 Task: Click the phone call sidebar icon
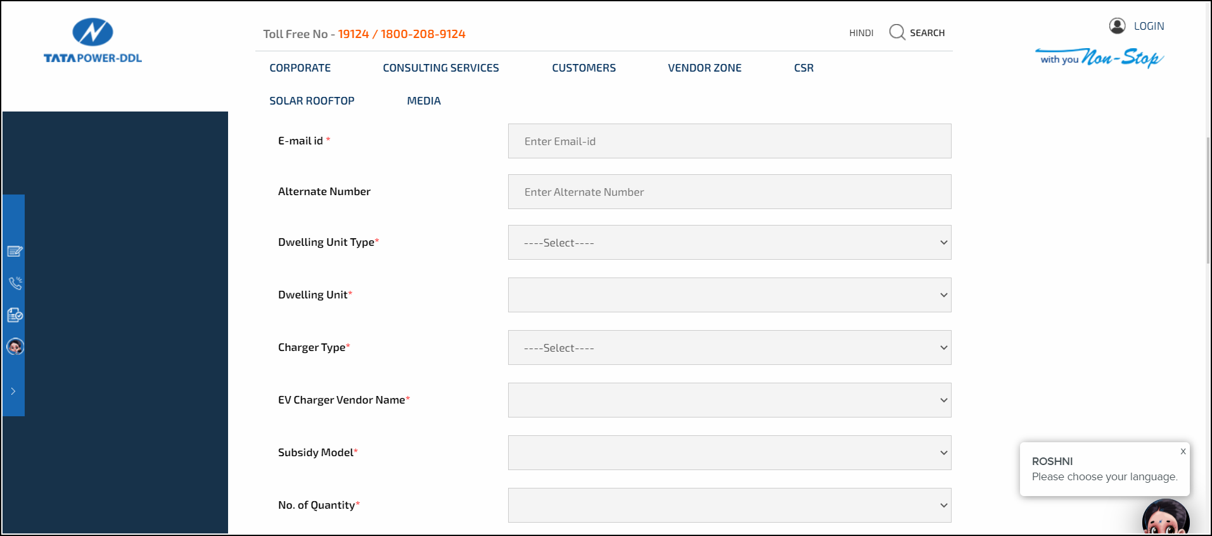[x=15, y=283]
